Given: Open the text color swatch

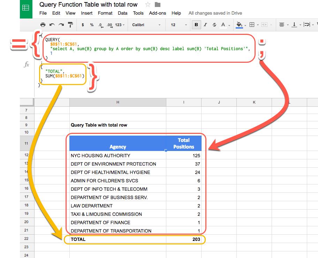Looking at the screenshot, I should [223, 25].
